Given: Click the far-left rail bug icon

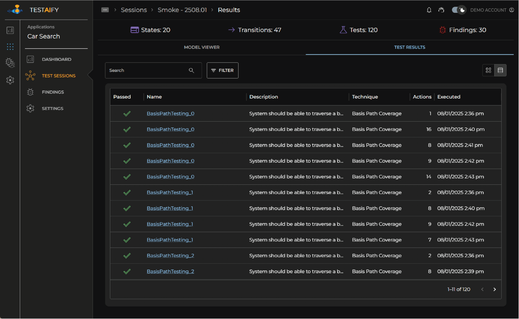Looking at the screenshot, I should click(10, 63).
